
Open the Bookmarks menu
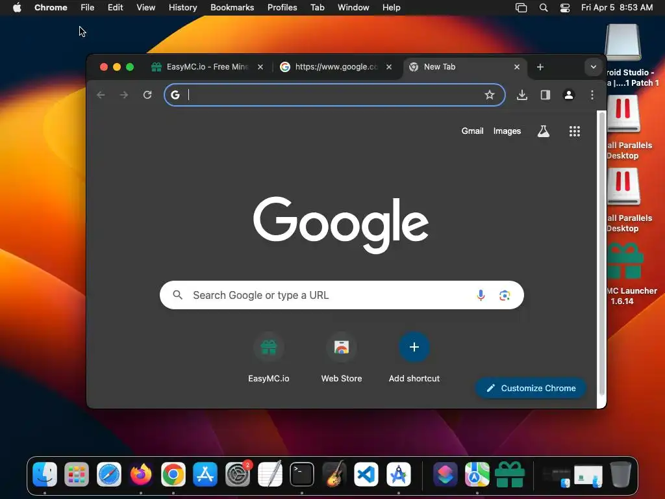(232, 8)
